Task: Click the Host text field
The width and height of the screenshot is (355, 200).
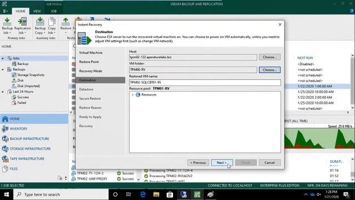Action: [193, 57]
